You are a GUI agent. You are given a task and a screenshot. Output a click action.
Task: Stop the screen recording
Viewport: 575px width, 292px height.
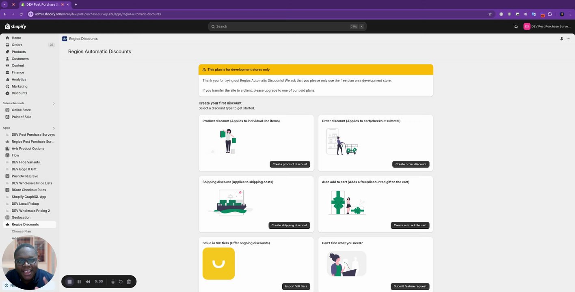pyautogui.click(x=69, y=281)
